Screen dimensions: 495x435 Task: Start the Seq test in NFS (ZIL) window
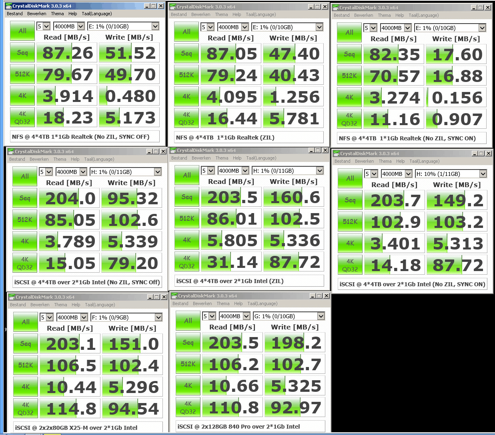click(186, 53)
